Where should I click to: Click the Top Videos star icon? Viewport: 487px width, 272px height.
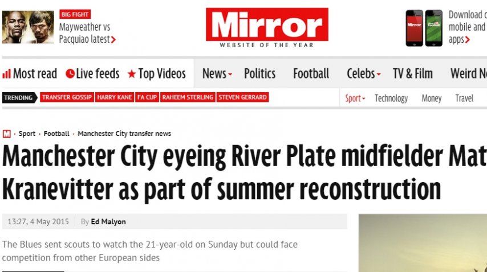(132, 74)
